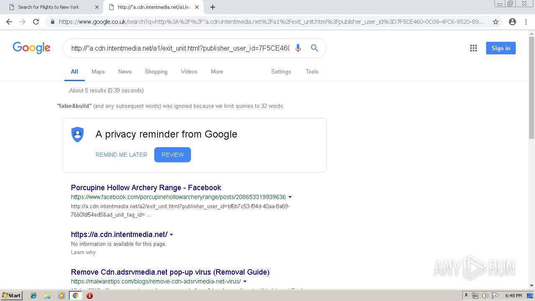
Task: Select the All results tab
Action: 74,71
